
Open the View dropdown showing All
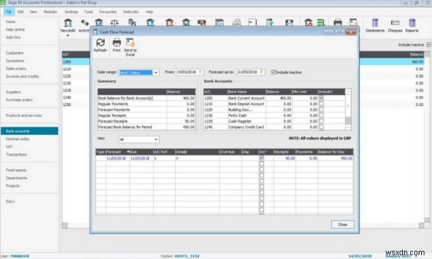(156, 139)
